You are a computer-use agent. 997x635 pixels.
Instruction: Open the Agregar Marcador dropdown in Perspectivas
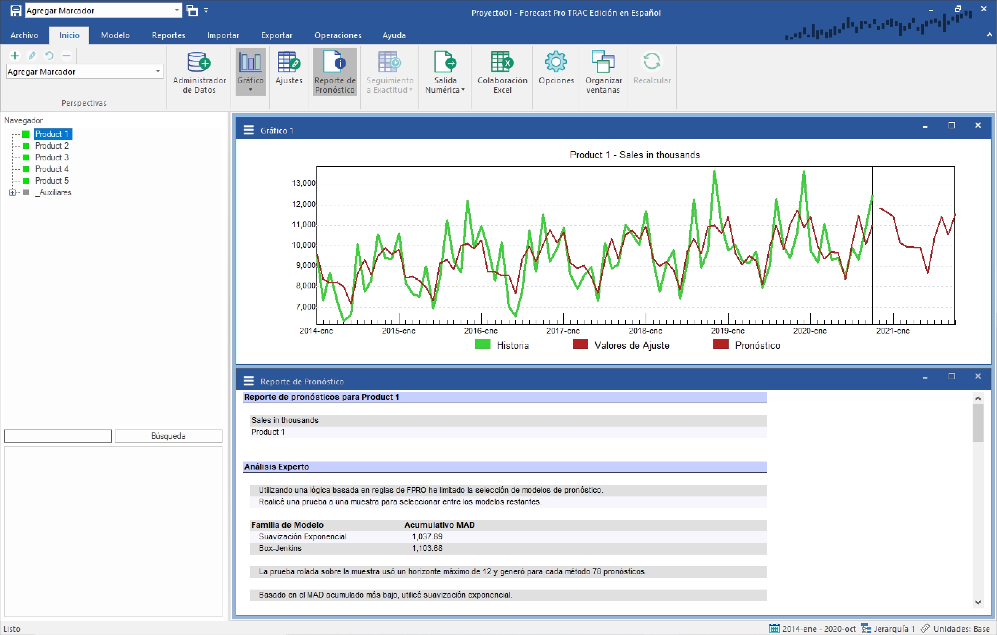[x=158, y=72]
